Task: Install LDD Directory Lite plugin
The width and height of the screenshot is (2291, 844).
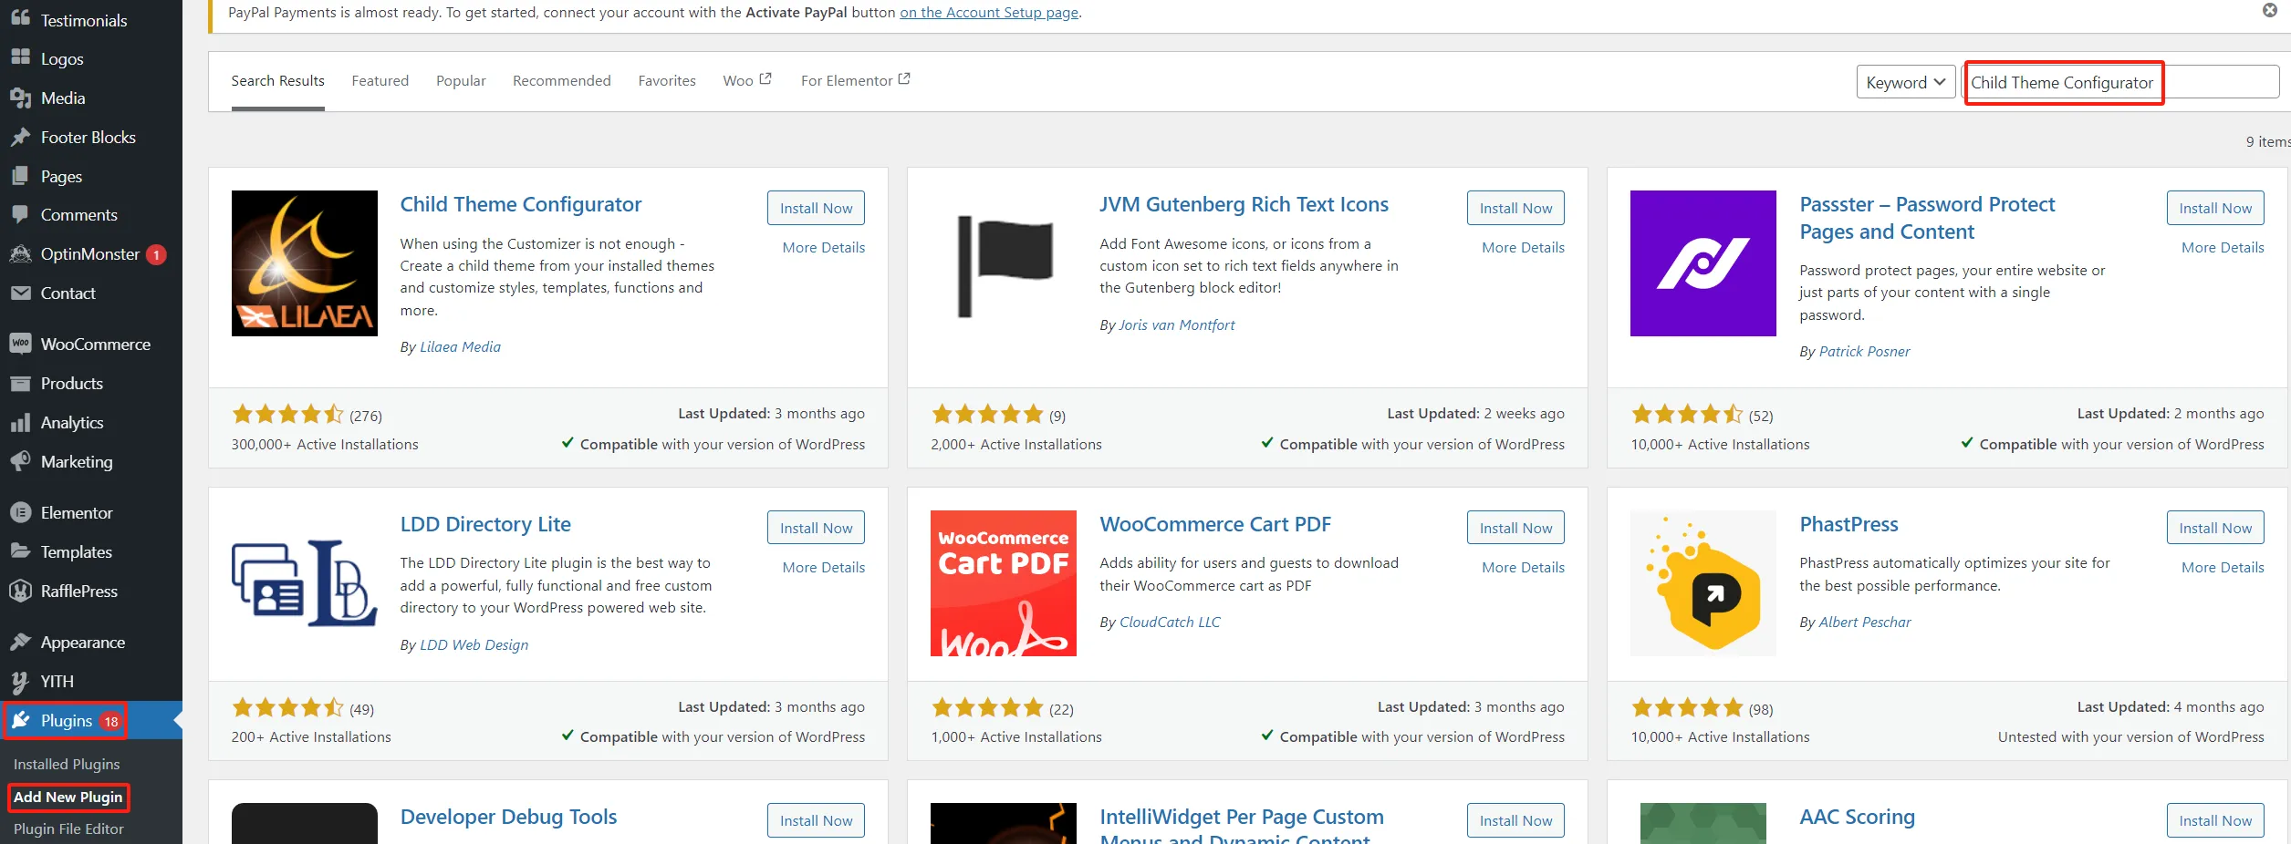Action: (816, 528)
